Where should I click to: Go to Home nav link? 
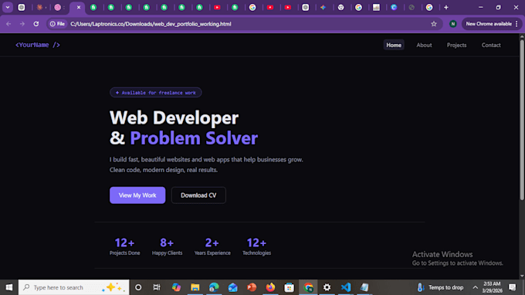(x=394, y=45)
